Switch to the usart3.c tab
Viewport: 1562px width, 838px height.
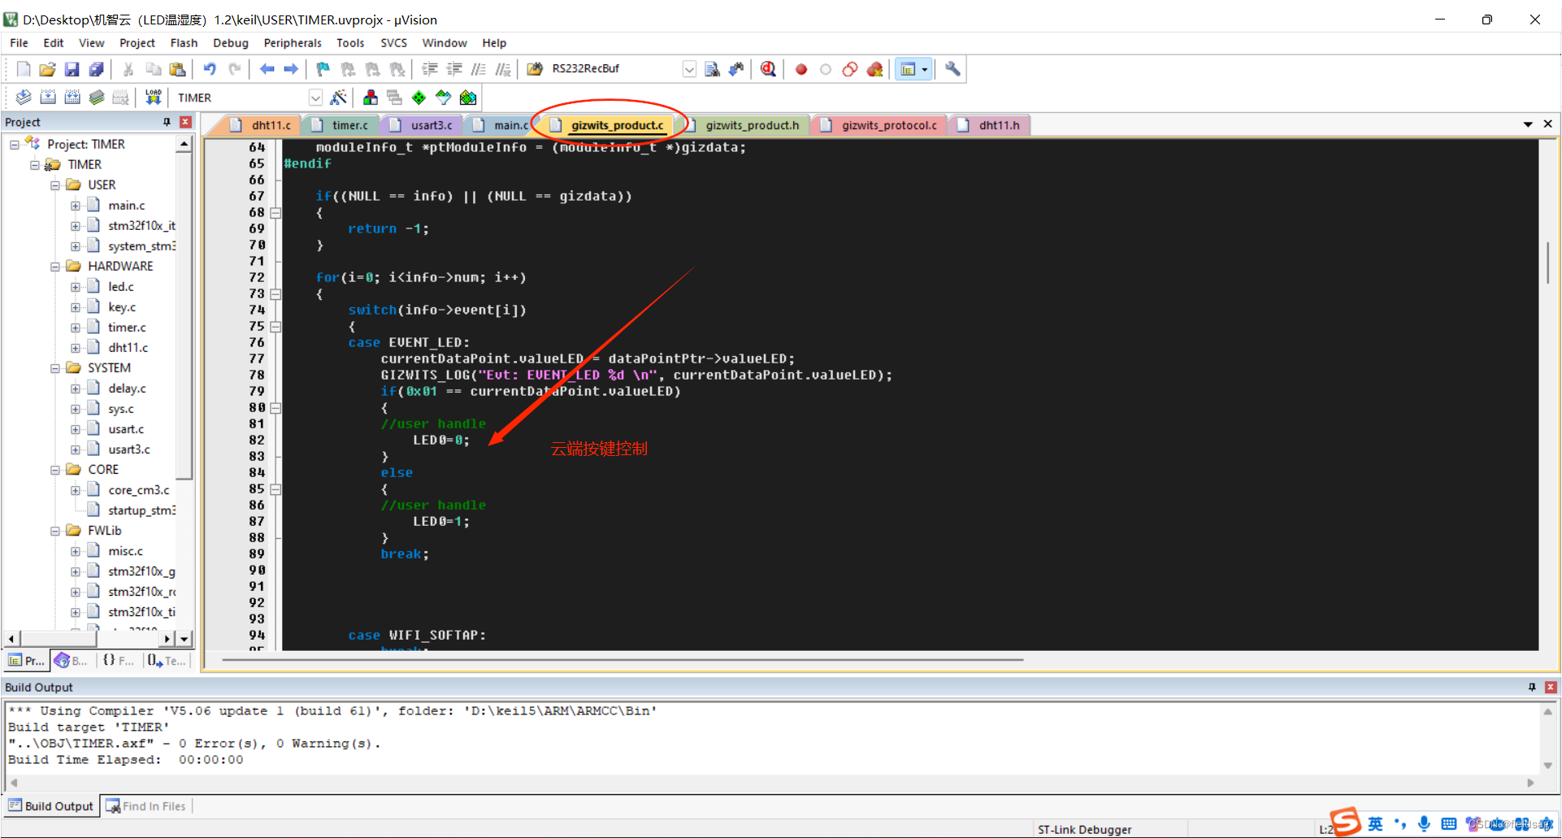click(423, 125)
